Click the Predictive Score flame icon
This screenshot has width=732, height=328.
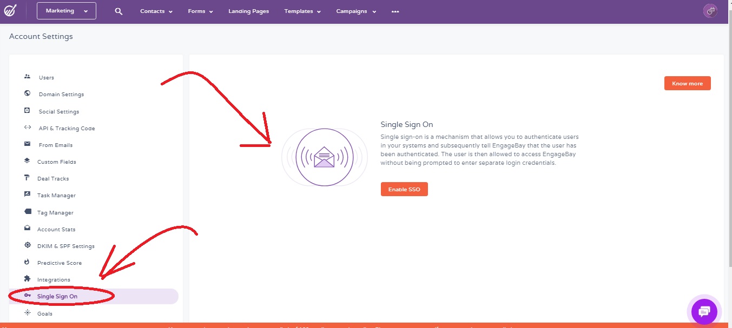pos(28,262)
